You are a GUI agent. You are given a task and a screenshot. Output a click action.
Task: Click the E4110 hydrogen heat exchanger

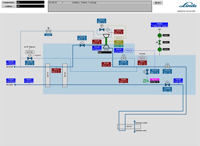point(129,126)
